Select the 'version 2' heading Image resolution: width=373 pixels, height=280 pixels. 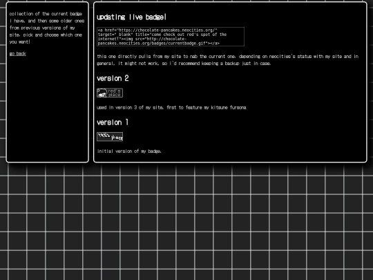coord(113,78)
